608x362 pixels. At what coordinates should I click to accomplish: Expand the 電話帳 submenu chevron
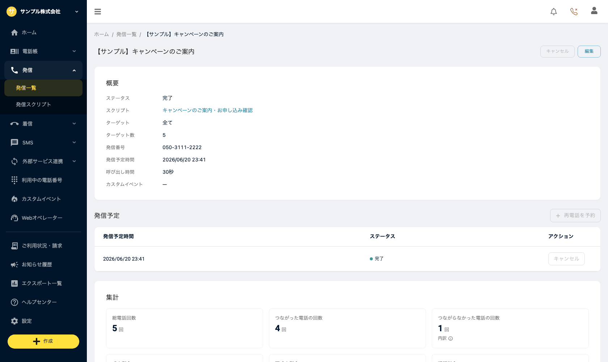[74, 51]
